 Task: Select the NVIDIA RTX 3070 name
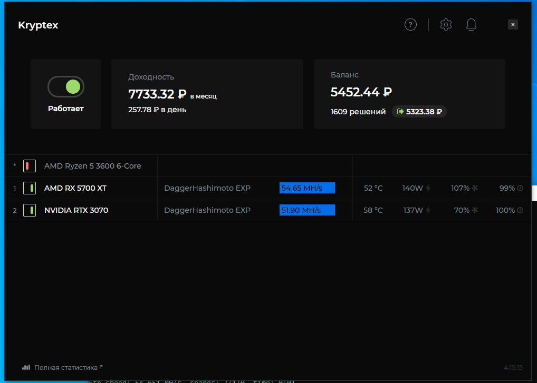coord(76,210)
